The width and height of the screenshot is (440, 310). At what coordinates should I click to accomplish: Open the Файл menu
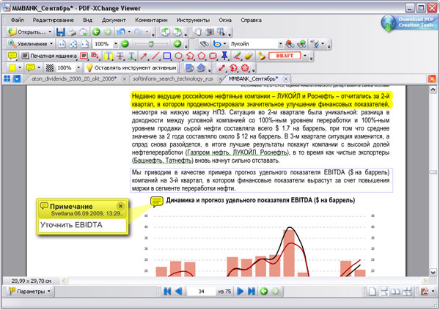(17, 21)
